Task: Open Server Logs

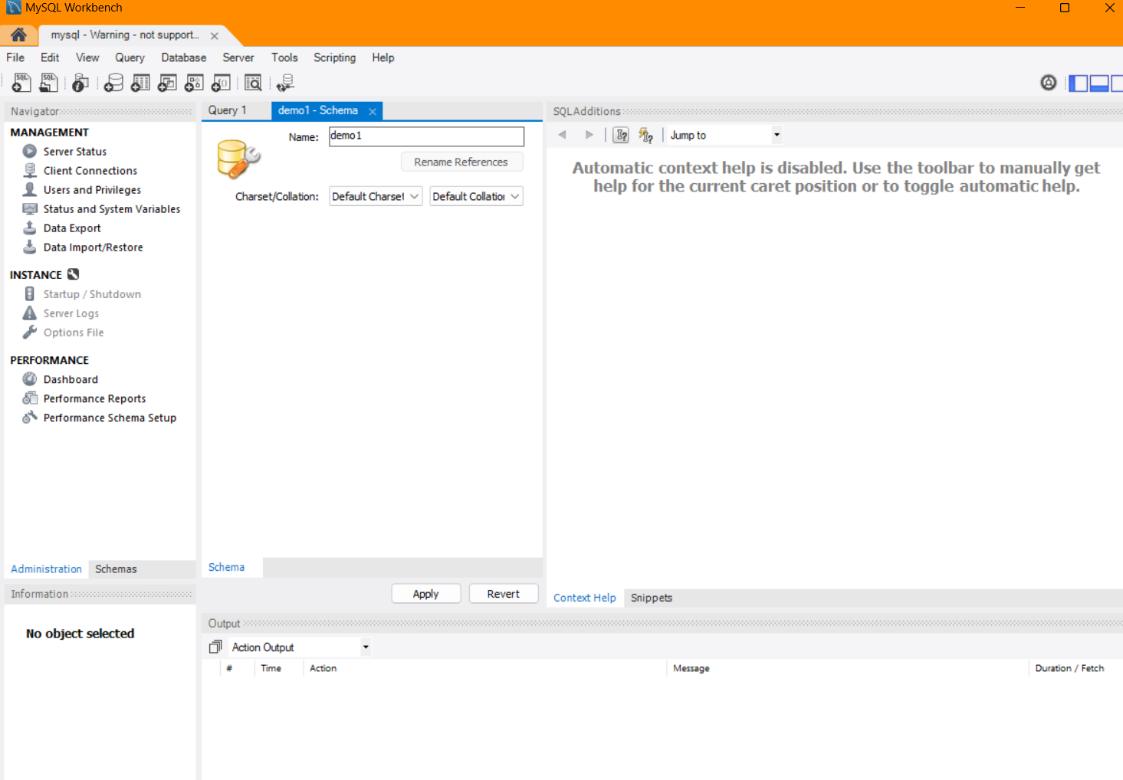Action: [71, 313]
